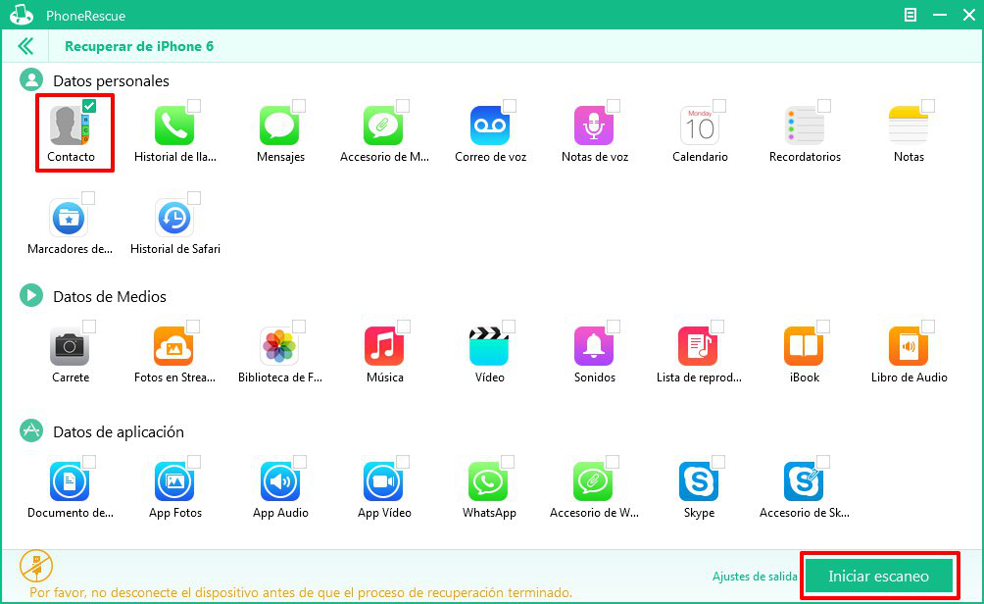Tick the Historial de Safari checkbox
This screenshot has height=604, width=984.
click(x=194, y=198)
